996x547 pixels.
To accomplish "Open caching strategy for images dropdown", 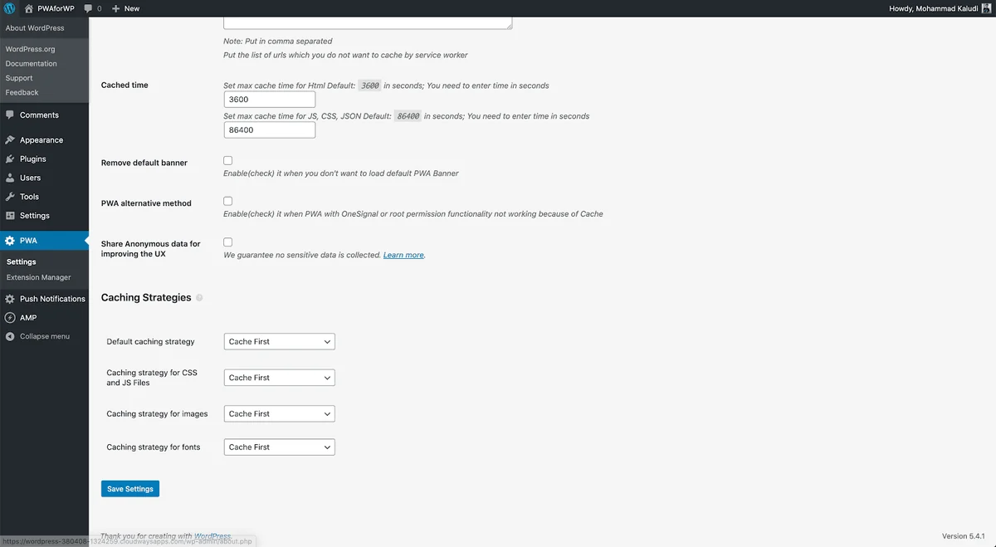I will tap(280, 413).
